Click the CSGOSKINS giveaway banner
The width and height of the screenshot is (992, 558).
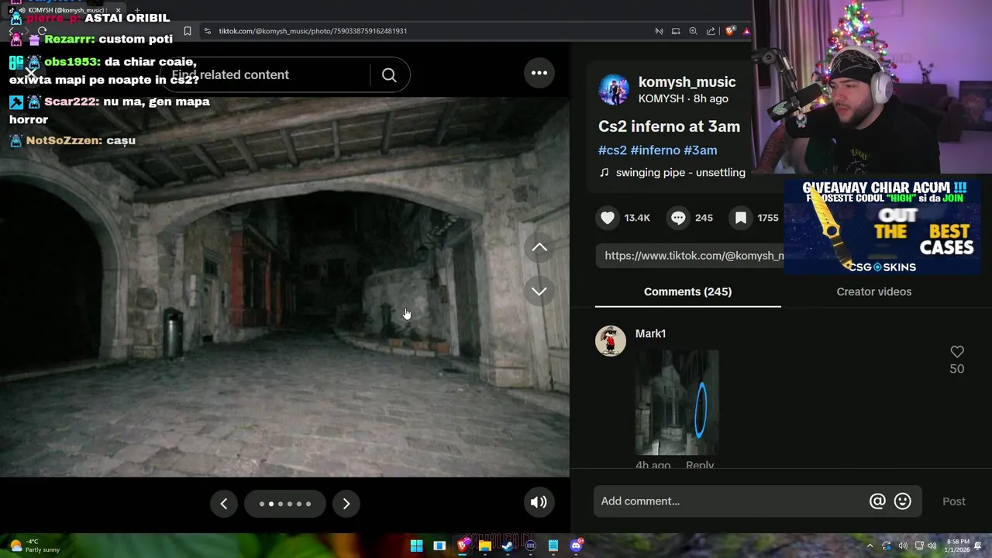point(883,226)
